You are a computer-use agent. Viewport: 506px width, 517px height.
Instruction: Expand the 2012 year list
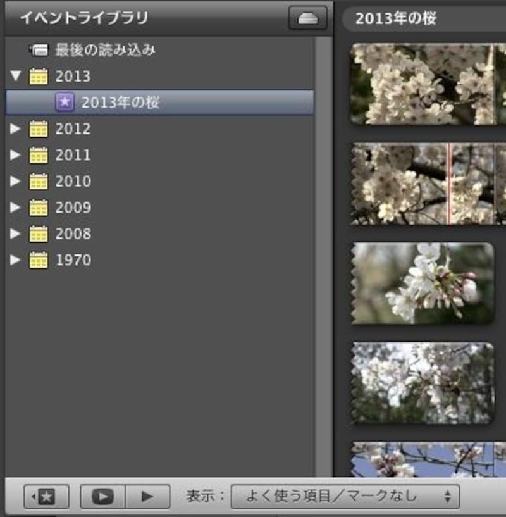coord(14,128)
